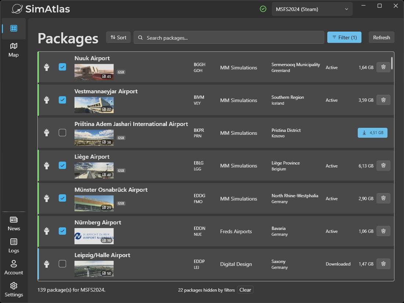Open the Leipzig/Halle Airport thumbnail gallery

pos(94,269)
